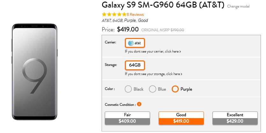Click the Galaxy S9 SM-G960 product title
The image size is (266, 133).
pyautogui.click(x=163, y=5)
